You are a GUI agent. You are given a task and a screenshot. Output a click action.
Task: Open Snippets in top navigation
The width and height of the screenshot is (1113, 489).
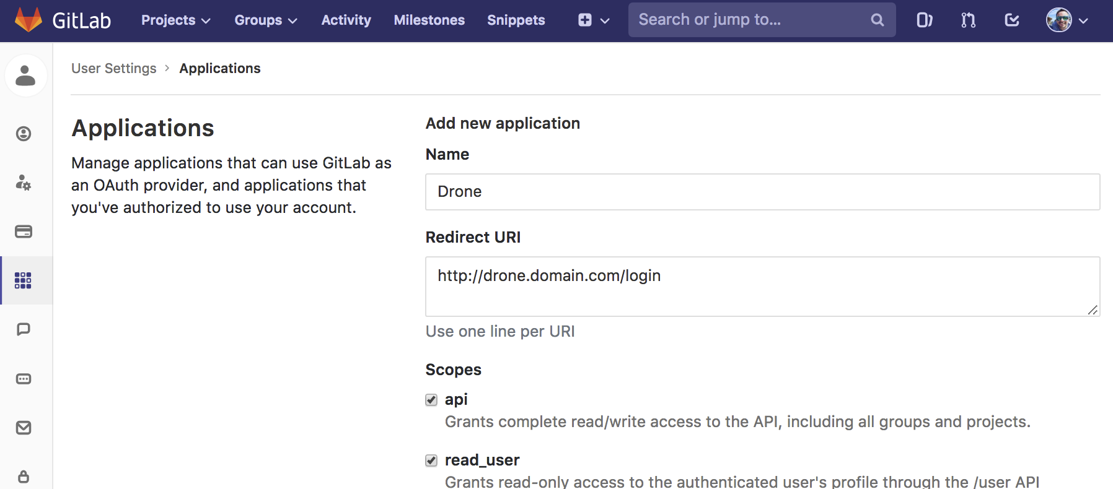point(516,20)
